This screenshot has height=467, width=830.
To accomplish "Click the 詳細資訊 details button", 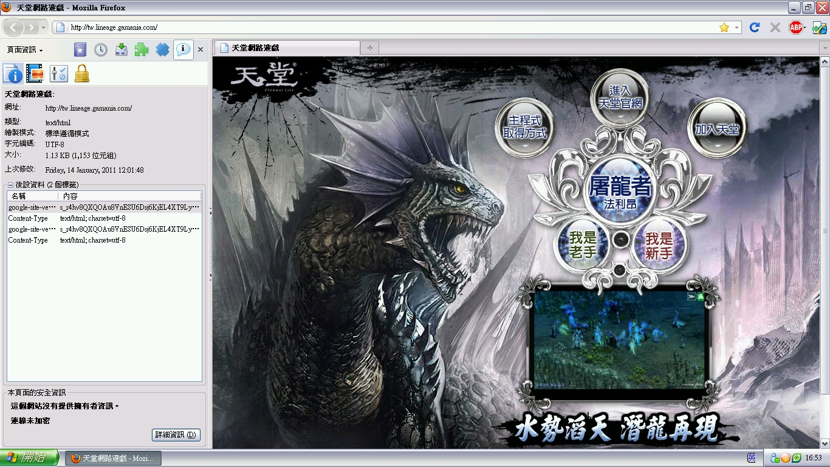I will click(x=176, y=435).
